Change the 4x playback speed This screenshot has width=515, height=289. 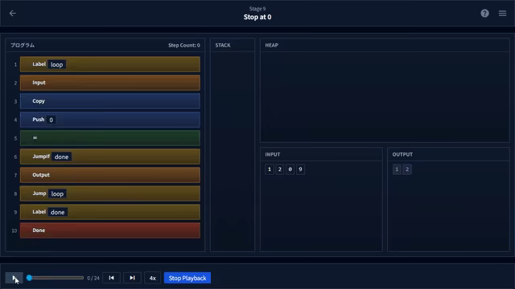(152, 278)
